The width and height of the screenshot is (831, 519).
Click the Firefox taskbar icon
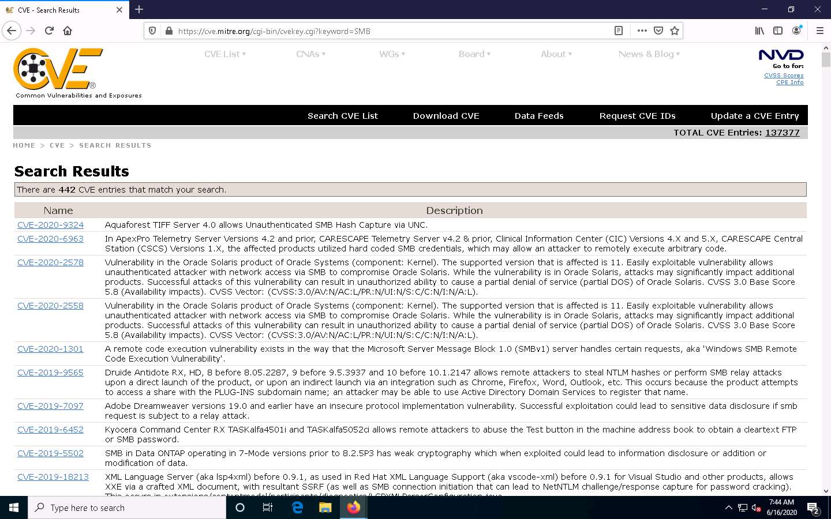353,507
